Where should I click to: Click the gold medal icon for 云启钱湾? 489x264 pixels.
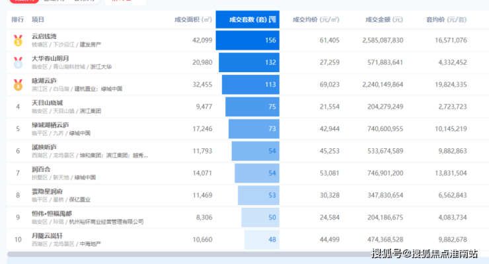(x=18, y=40)
